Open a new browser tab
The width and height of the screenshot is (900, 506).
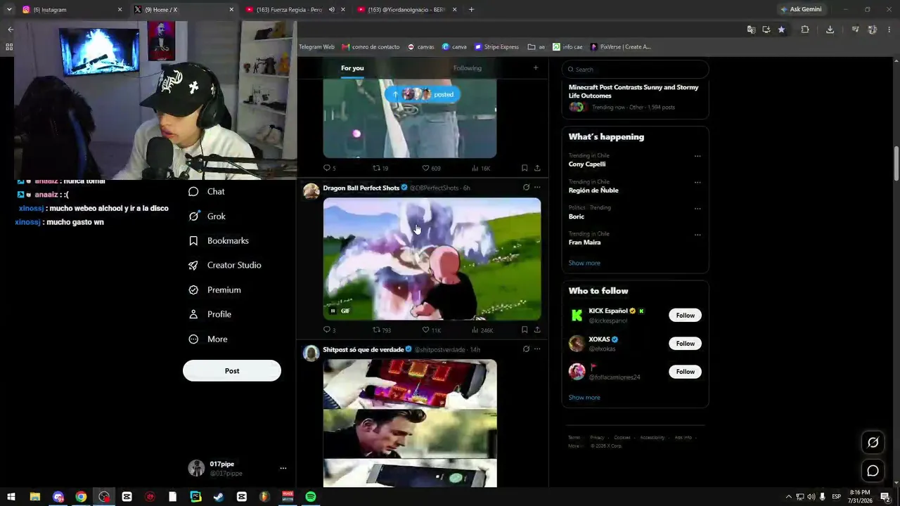coord(471,10)
